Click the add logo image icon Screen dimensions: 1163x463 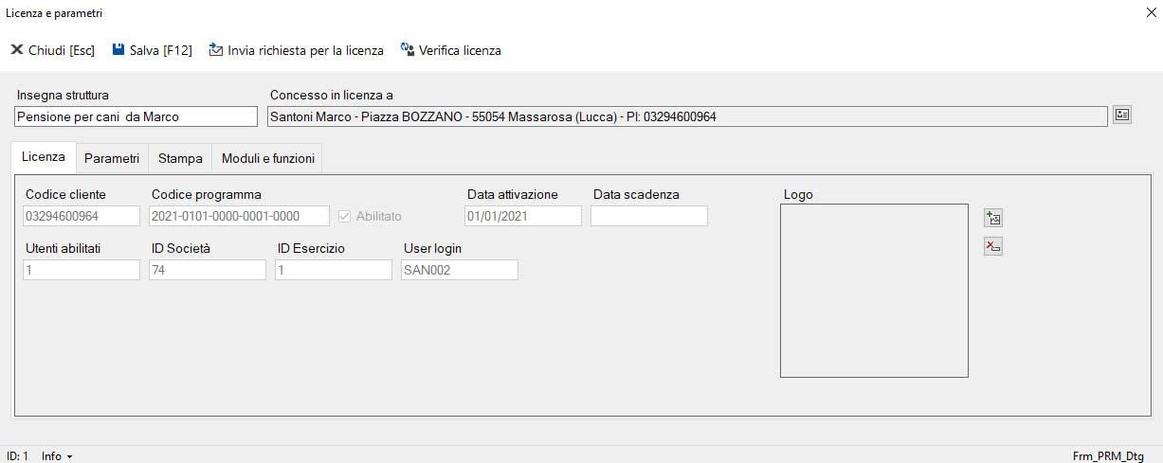pyautogui.click(x=993, y=219)
